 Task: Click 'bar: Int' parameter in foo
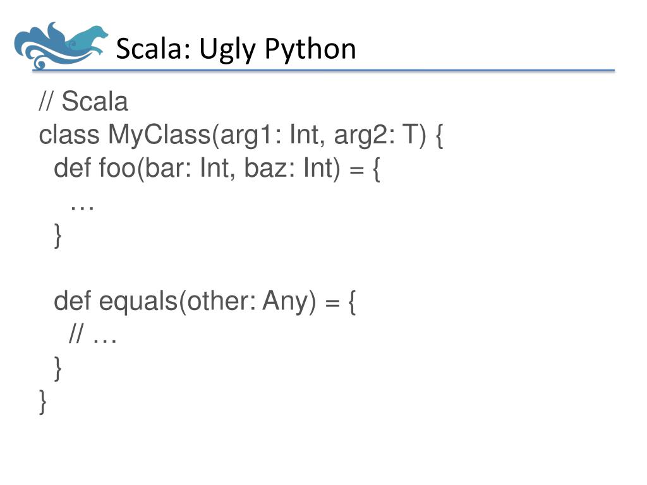(x=190, y=168)
